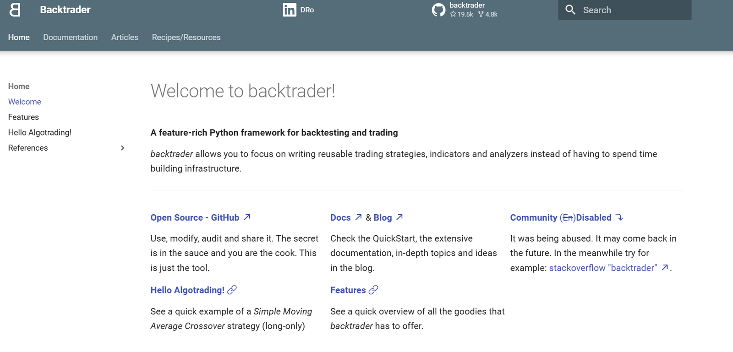733x352 pixels.
Task: Go to the Recipes/Resources tab
Action: point(186,38)
